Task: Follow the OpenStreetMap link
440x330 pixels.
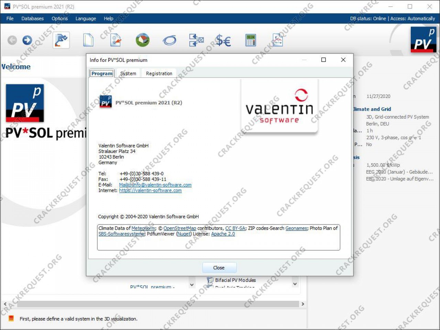Action: click(180, 228)
